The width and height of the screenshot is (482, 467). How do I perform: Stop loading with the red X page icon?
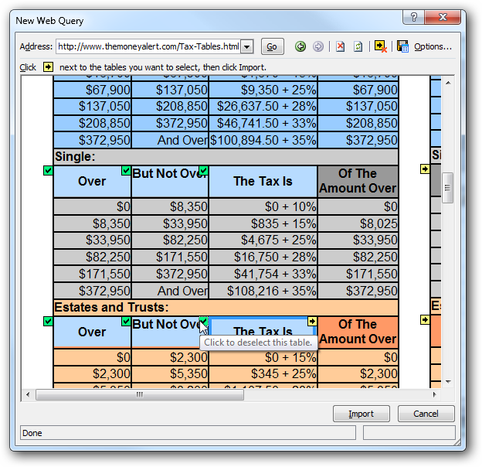pos(340,46)
